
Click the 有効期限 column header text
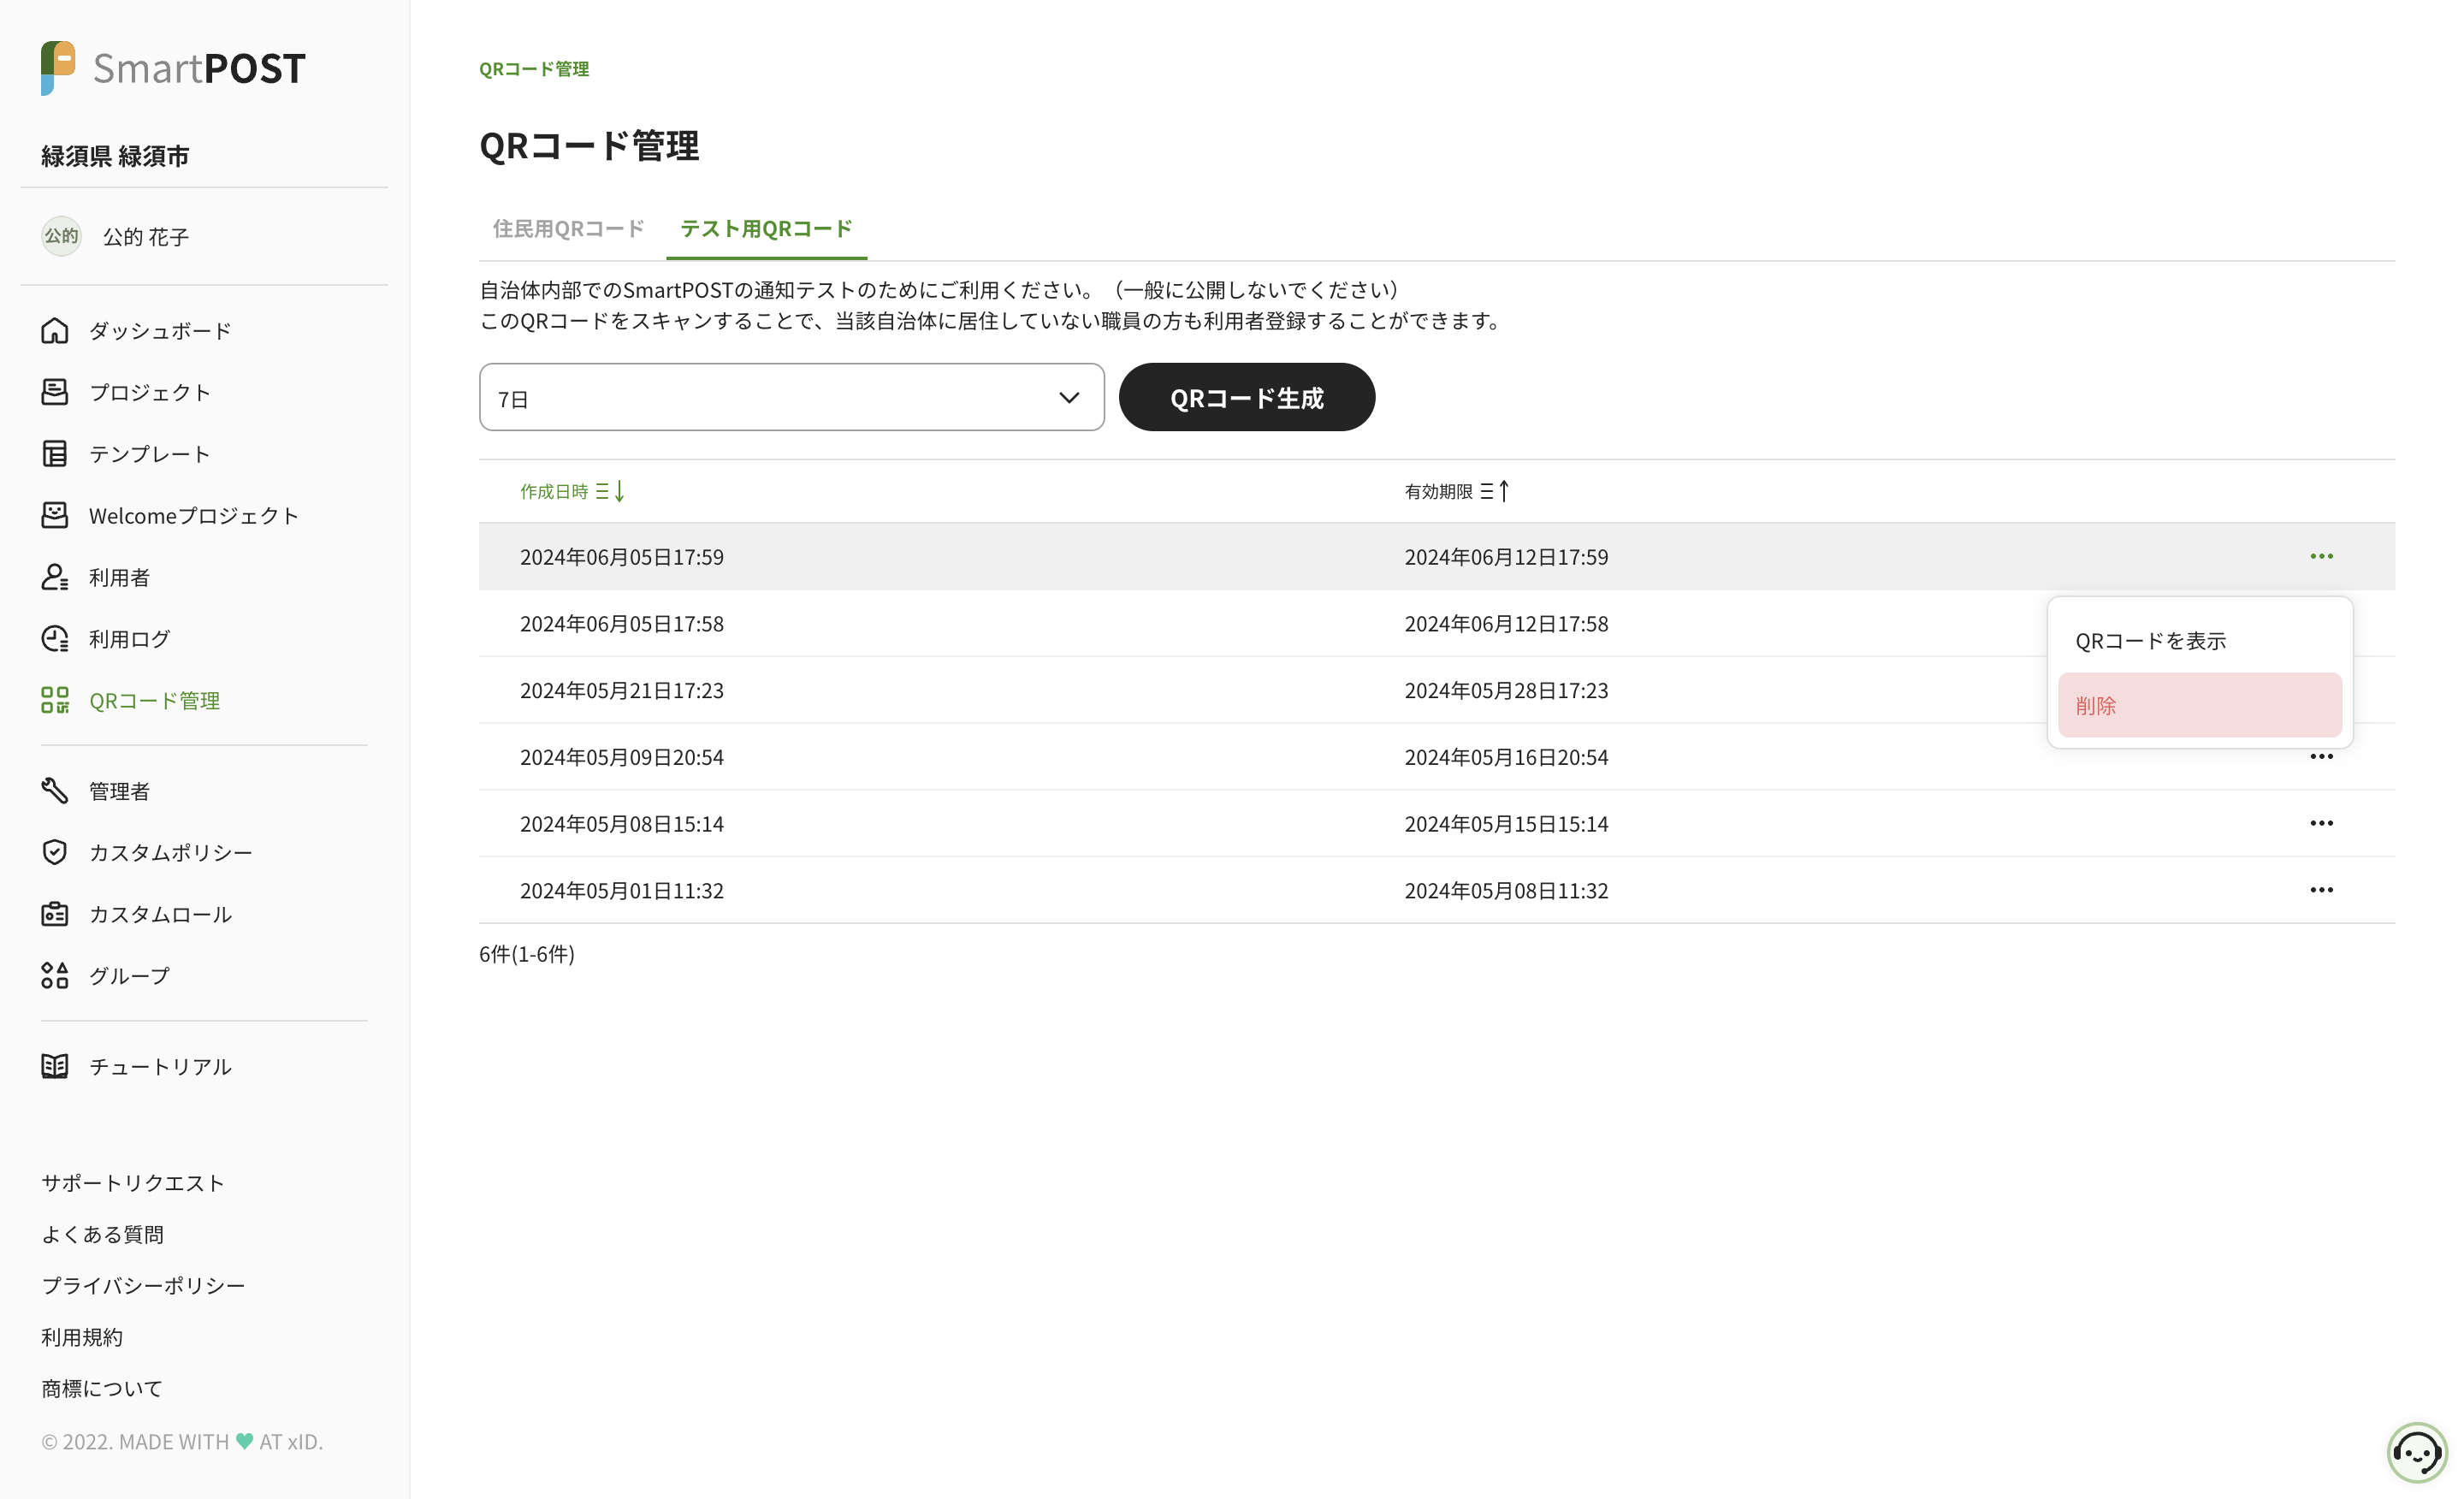click(1438, 491)
